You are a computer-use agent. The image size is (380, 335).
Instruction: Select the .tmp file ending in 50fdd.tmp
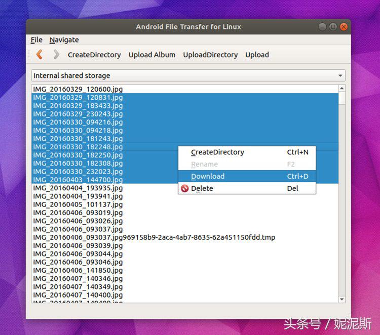coord(185,237)
